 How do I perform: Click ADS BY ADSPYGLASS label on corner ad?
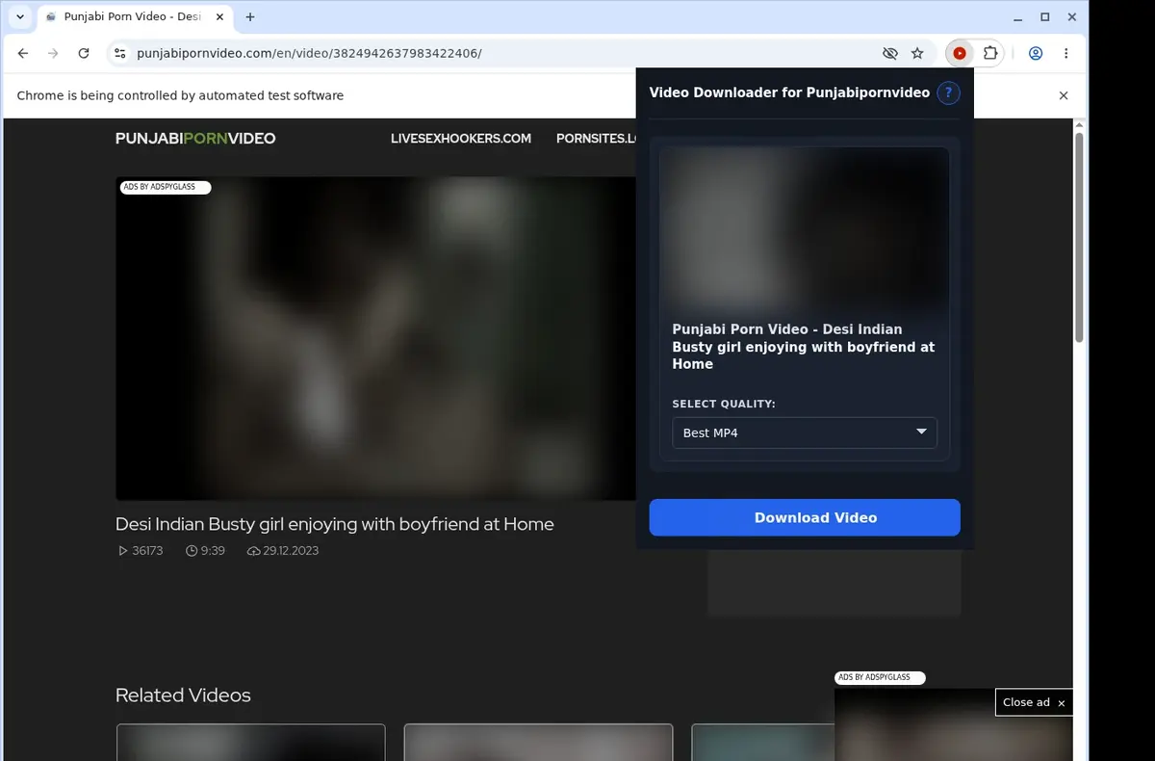pyautogui.click(x=879, y=678)
